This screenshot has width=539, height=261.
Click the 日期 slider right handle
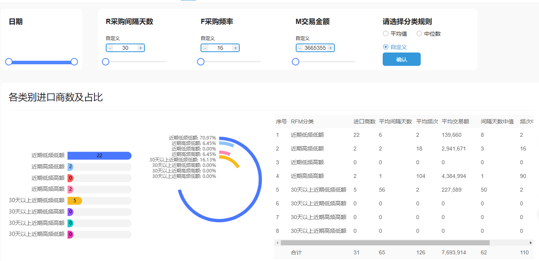(x=74, y=62)
